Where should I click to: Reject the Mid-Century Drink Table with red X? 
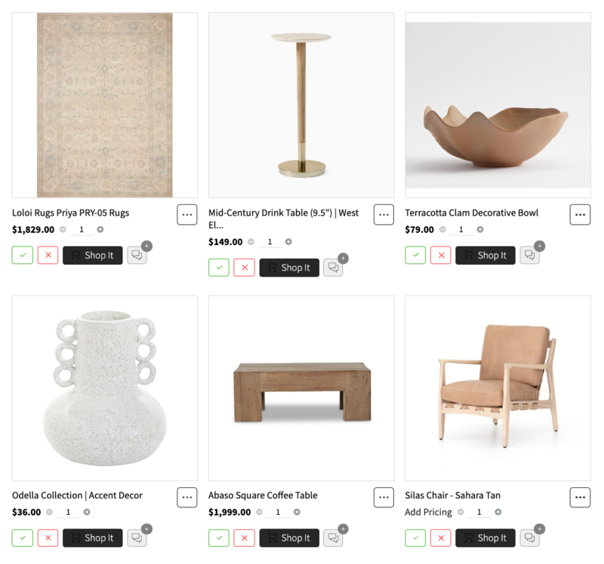(244, 268)
